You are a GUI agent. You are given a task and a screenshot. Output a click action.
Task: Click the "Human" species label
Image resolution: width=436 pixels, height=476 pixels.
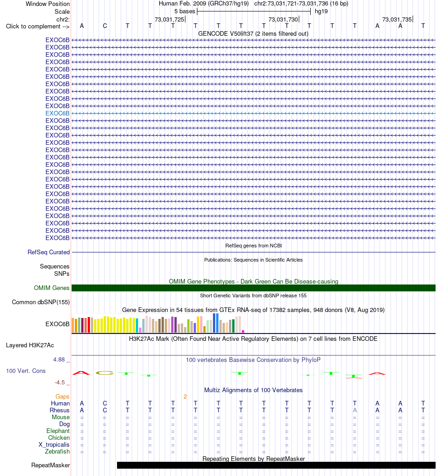point(60,404)
